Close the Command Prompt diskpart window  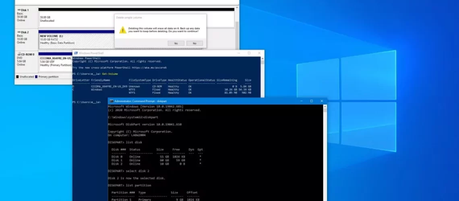pyautogui.click(x=322, y=101)
